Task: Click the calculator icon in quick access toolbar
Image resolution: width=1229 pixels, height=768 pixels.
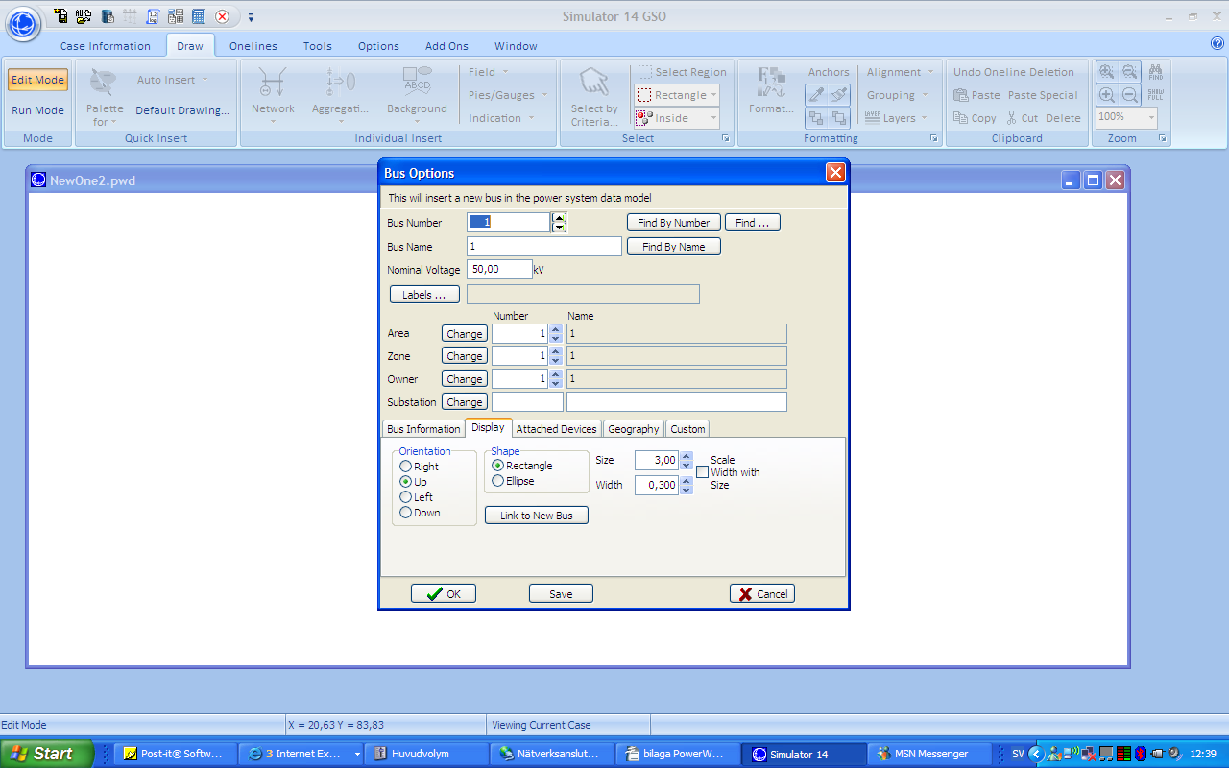Action: [198, 16]
